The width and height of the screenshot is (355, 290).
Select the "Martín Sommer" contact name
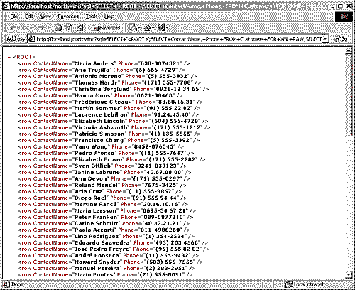(97, 108)
